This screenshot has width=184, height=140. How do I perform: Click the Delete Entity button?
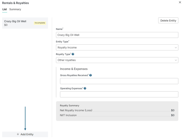pyautogui.click(x=168, y=21)
